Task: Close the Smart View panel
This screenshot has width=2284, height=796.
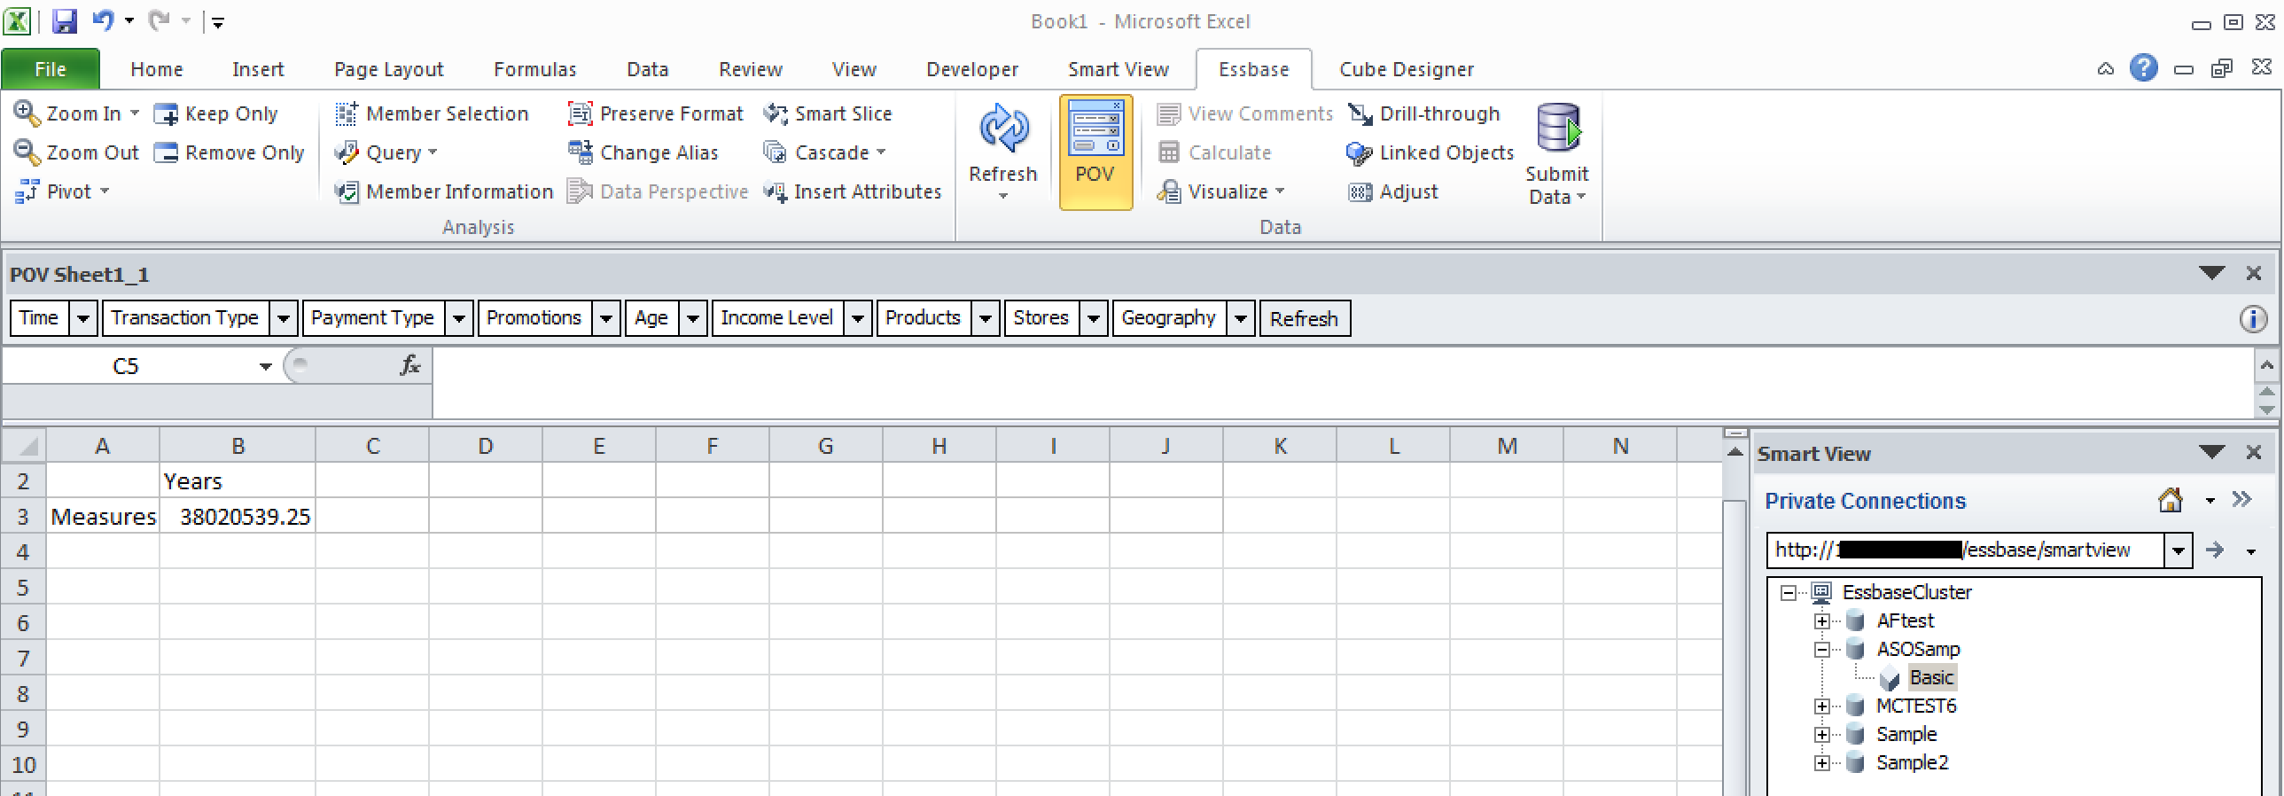Action: pos(2253,452)
